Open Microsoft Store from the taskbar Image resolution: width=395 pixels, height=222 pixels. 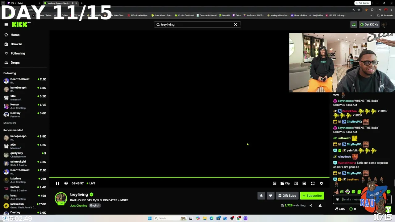pos(218,218)
